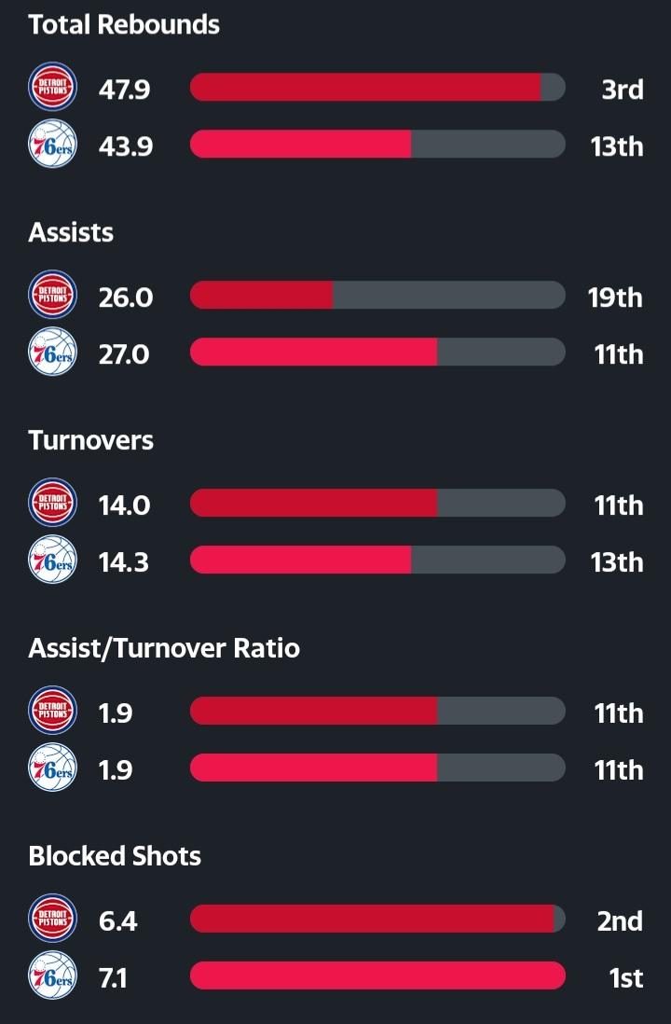The image size is (671, 1024).
Task: Tap the Pistons Assists progress bar
Action: click(377, 296)
